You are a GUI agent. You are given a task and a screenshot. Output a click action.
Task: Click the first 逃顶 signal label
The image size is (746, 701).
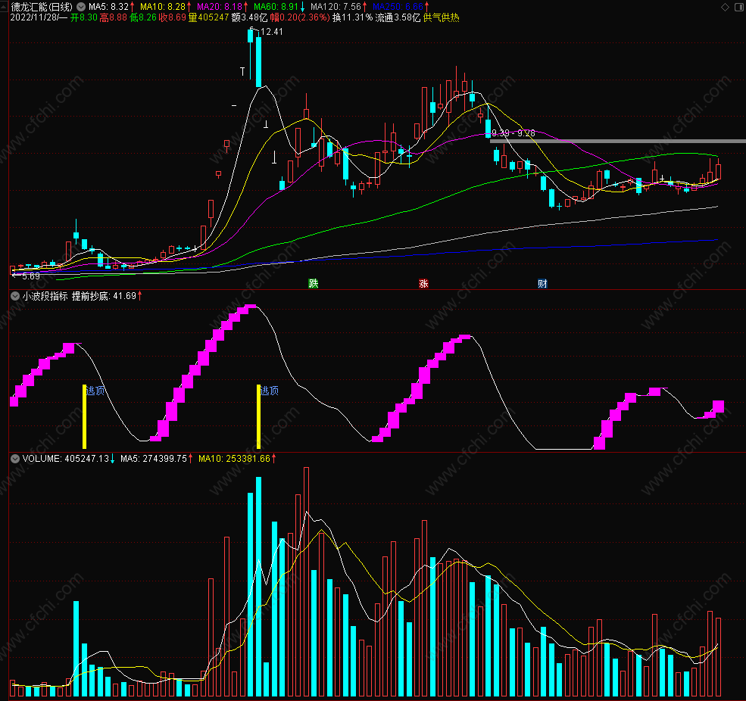tap(95, 391)
